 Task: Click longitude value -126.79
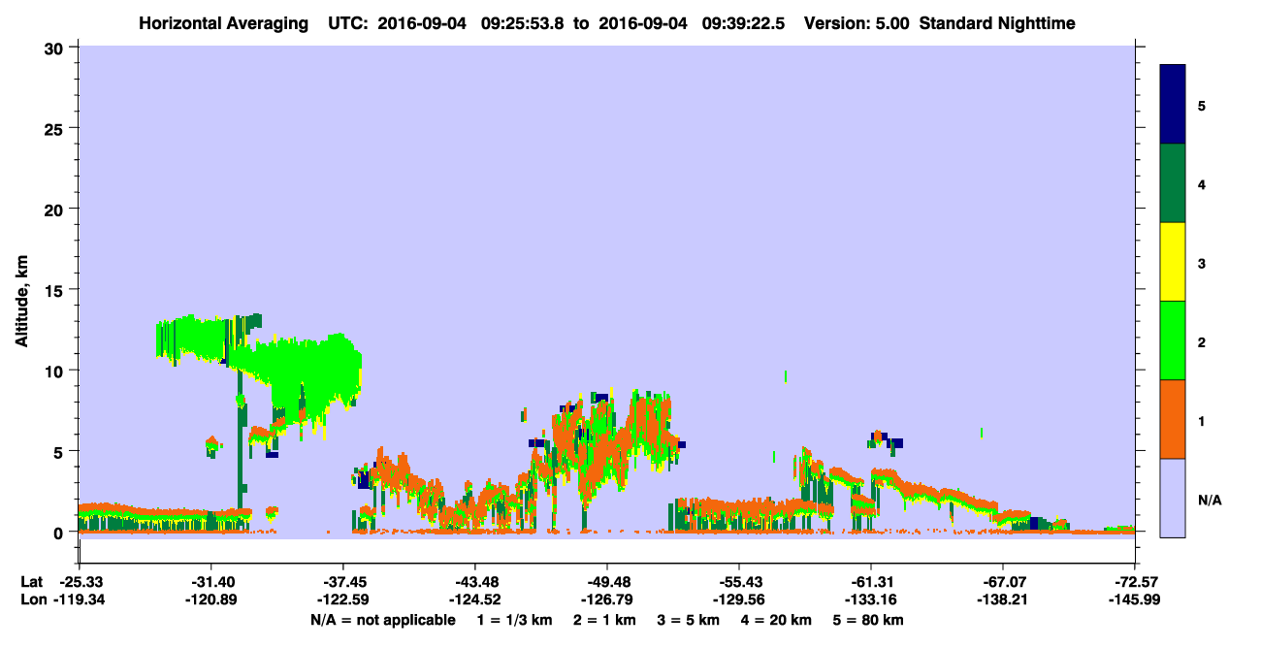pos(606,600)
